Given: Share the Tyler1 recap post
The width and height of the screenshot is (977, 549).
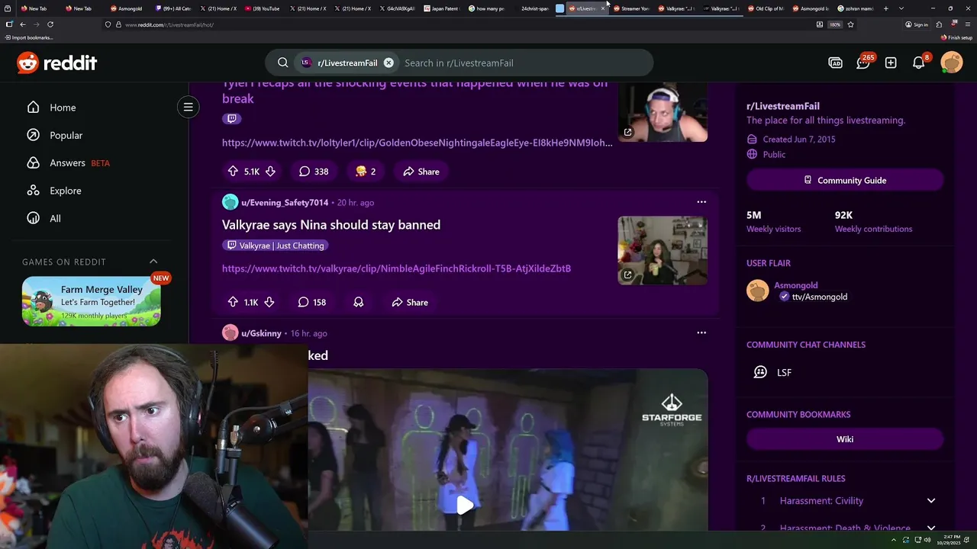Looking at the screenshot, I should pyautogui.click(x=421, y=172).
